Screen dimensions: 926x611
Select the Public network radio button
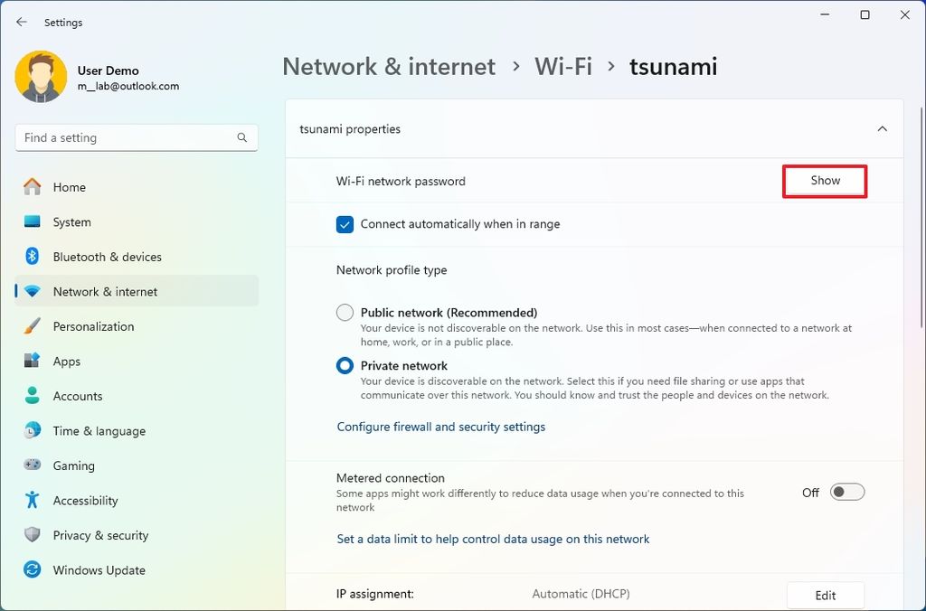click(345, 312)
